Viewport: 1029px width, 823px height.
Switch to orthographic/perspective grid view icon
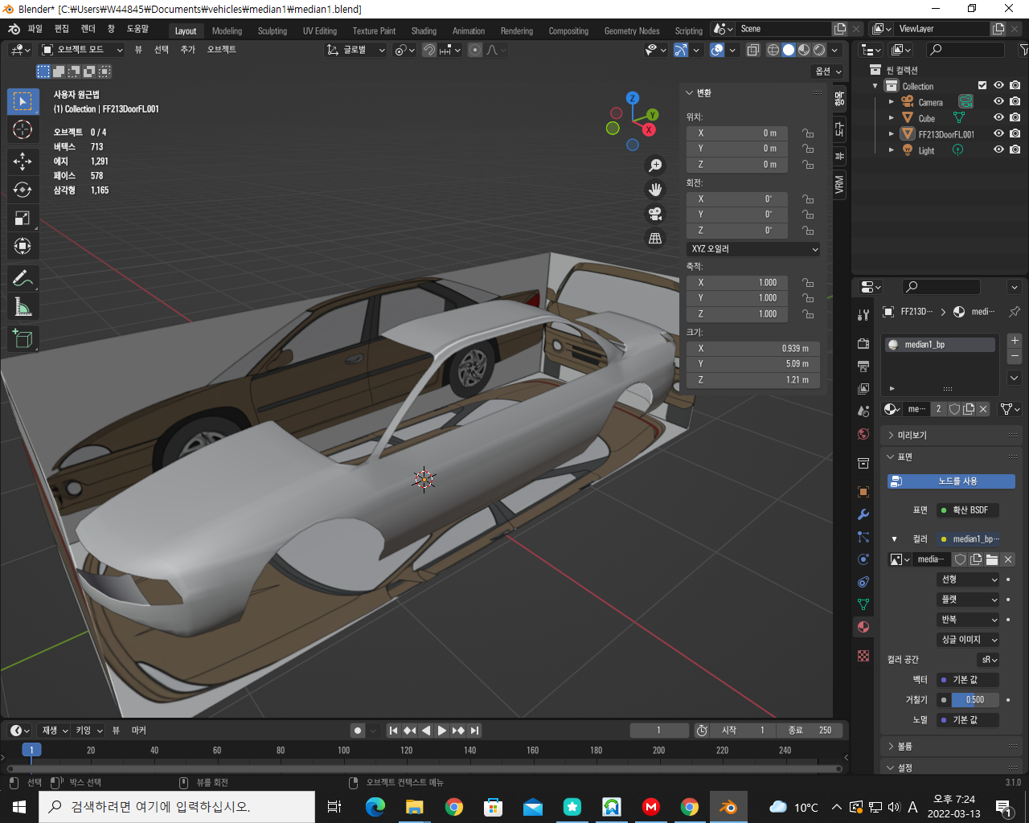click(655, 238)
